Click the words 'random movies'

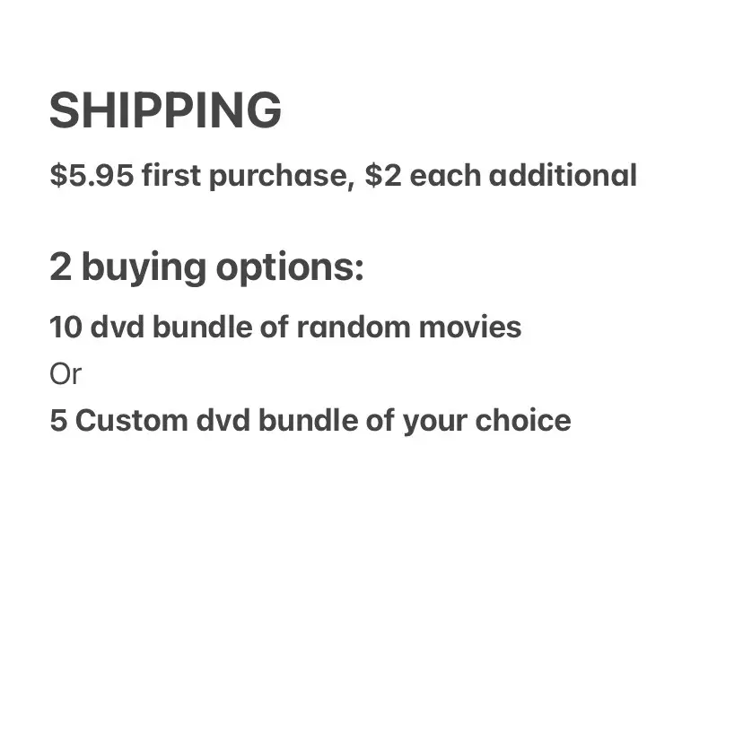pos(408,327)
